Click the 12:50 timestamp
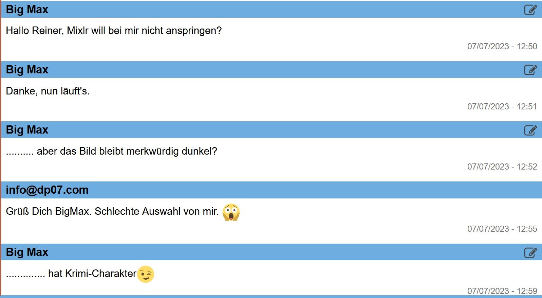The height and width of the screenshot is (298, 542). (x=502, y=46)
